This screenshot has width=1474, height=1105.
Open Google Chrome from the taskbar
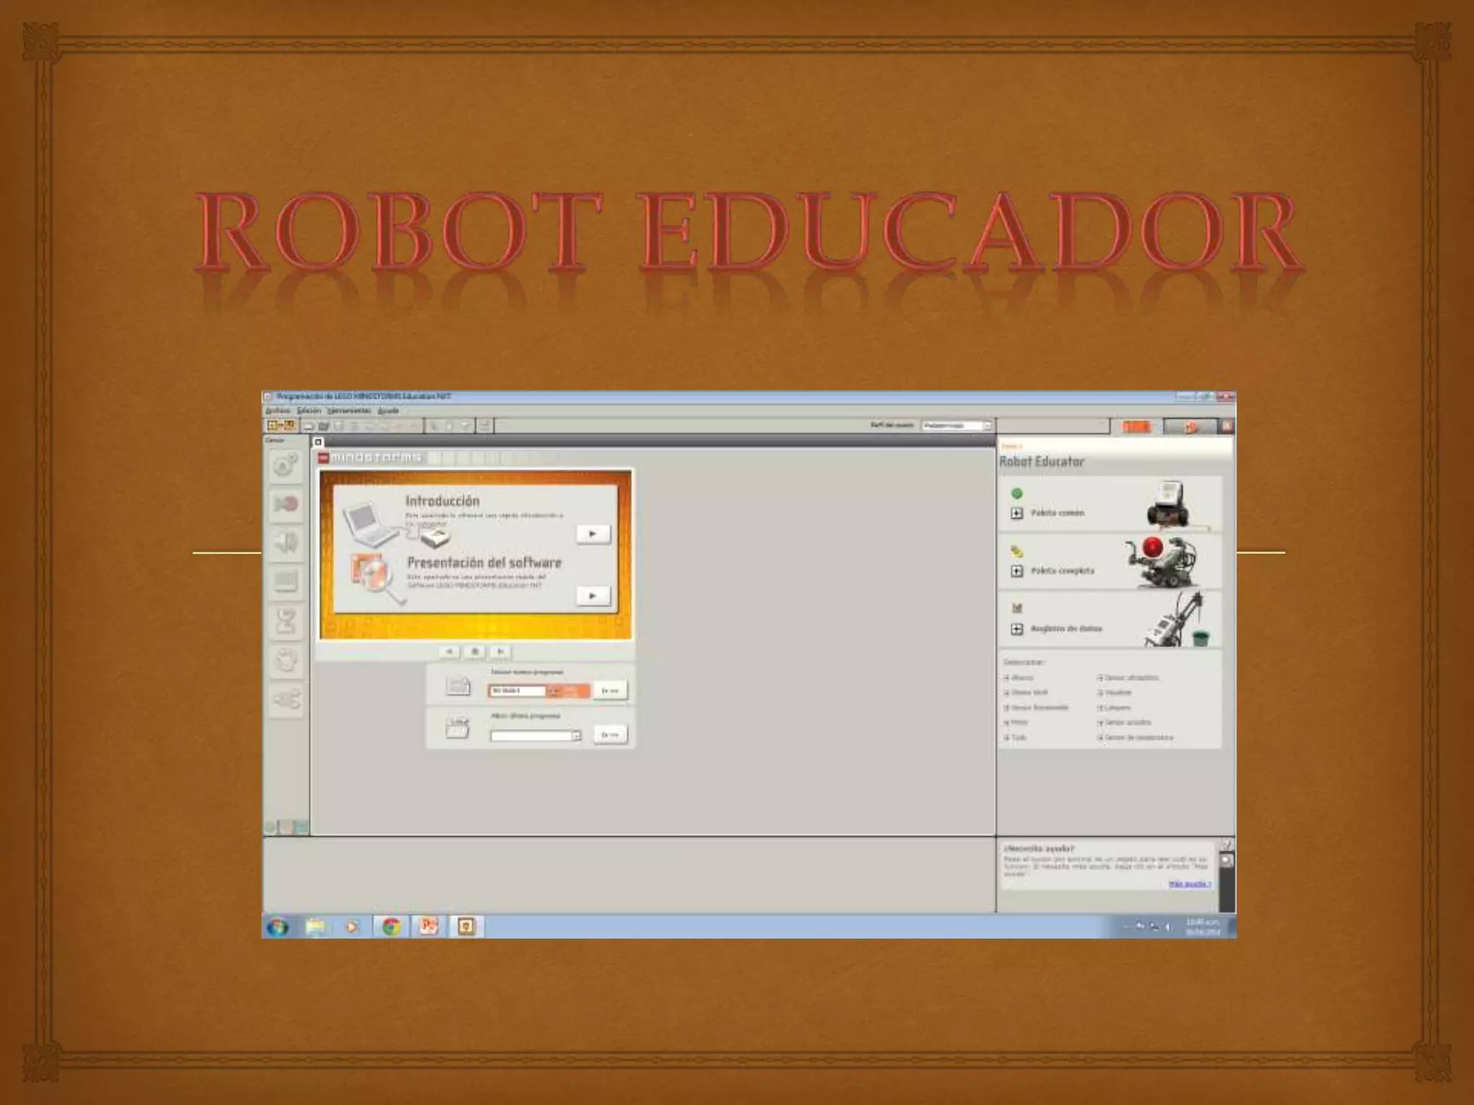pos(391,926)
